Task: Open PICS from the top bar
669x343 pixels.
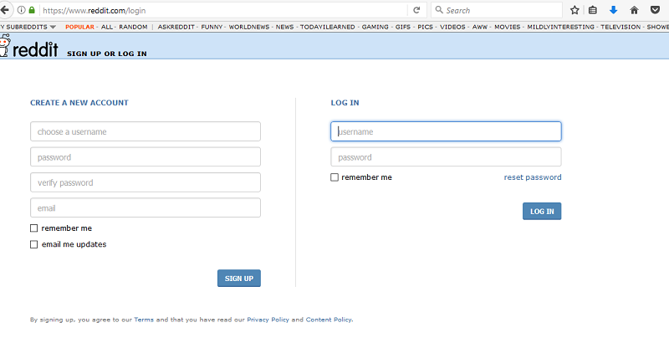Action: (426, 27)
